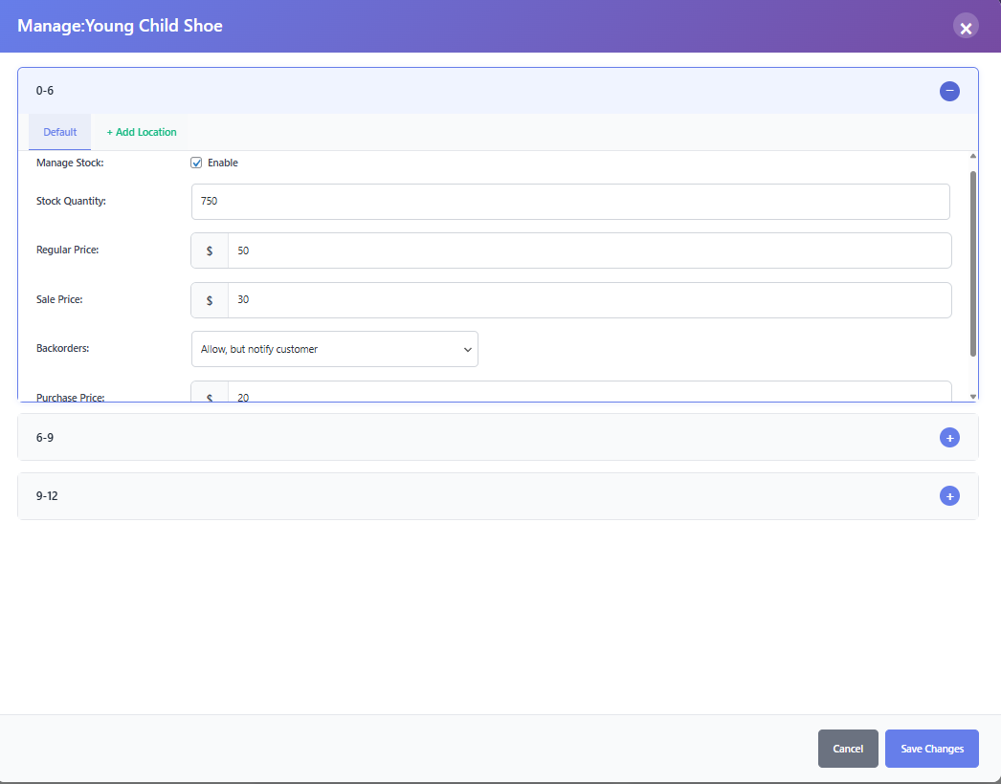The width and height of the screenshot is (1001, 784).
Task: Expand the 9-12 section with plus icon
Action: 949,496
